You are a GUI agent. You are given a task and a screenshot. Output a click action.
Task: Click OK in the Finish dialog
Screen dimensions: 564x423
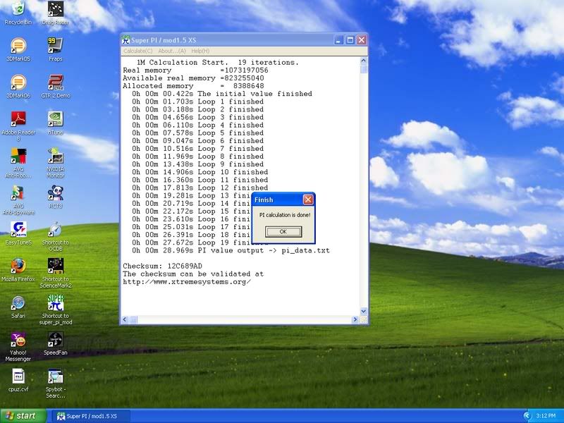pos(283,232)
